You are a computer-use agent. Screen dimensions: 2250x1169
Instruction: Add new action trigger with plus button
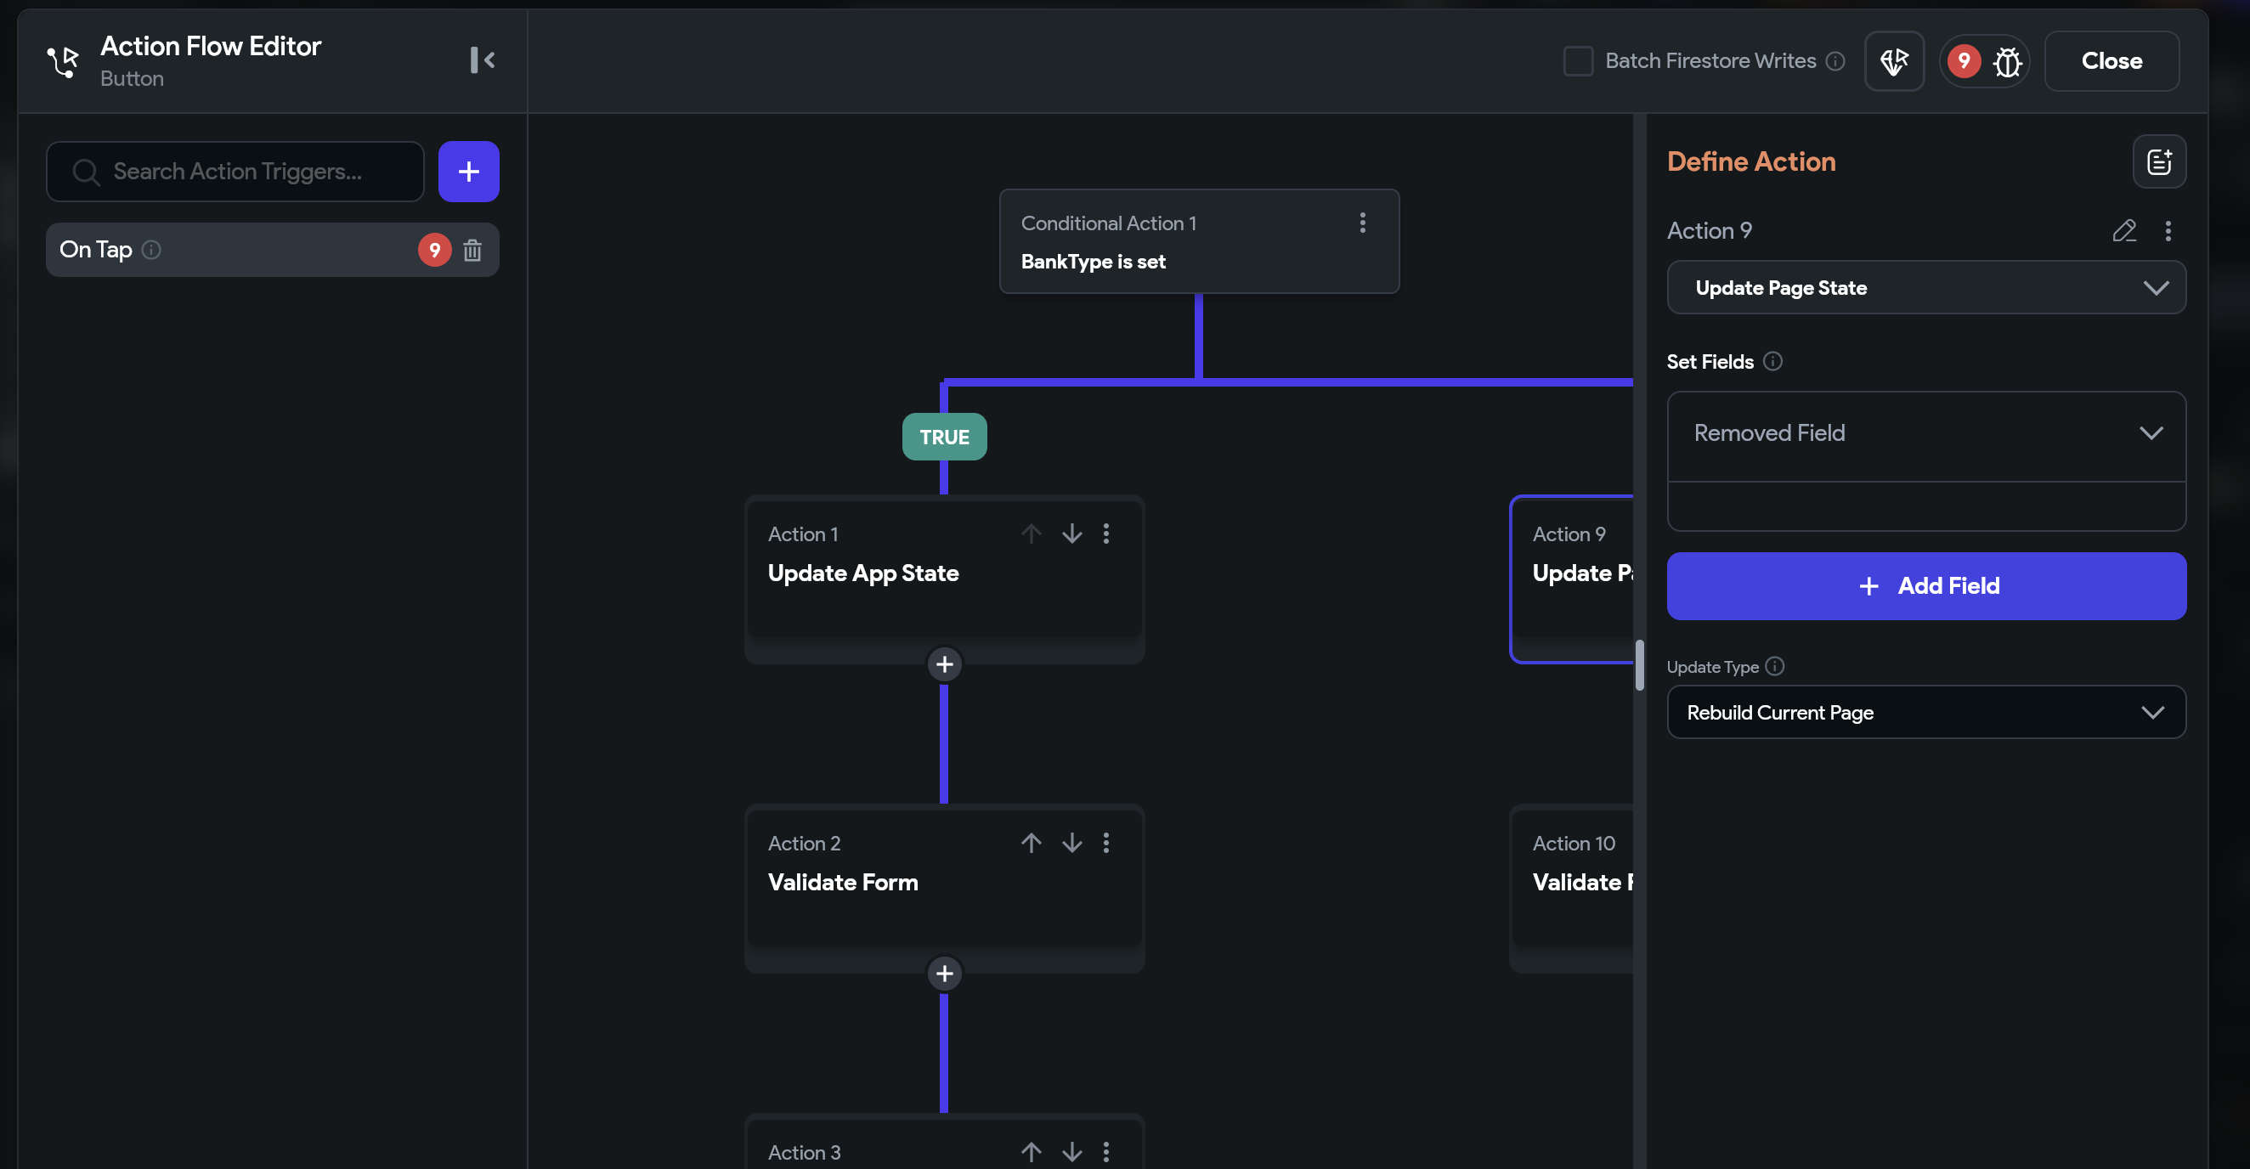point(468,172)
